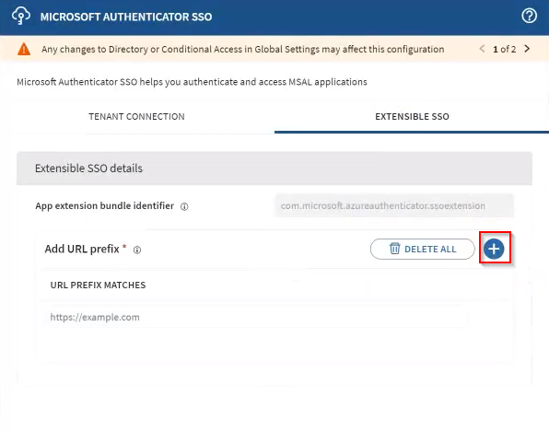The image size is (549, 431).
Task: Click the App extension bundle identifier field
Action: (394, 205)
